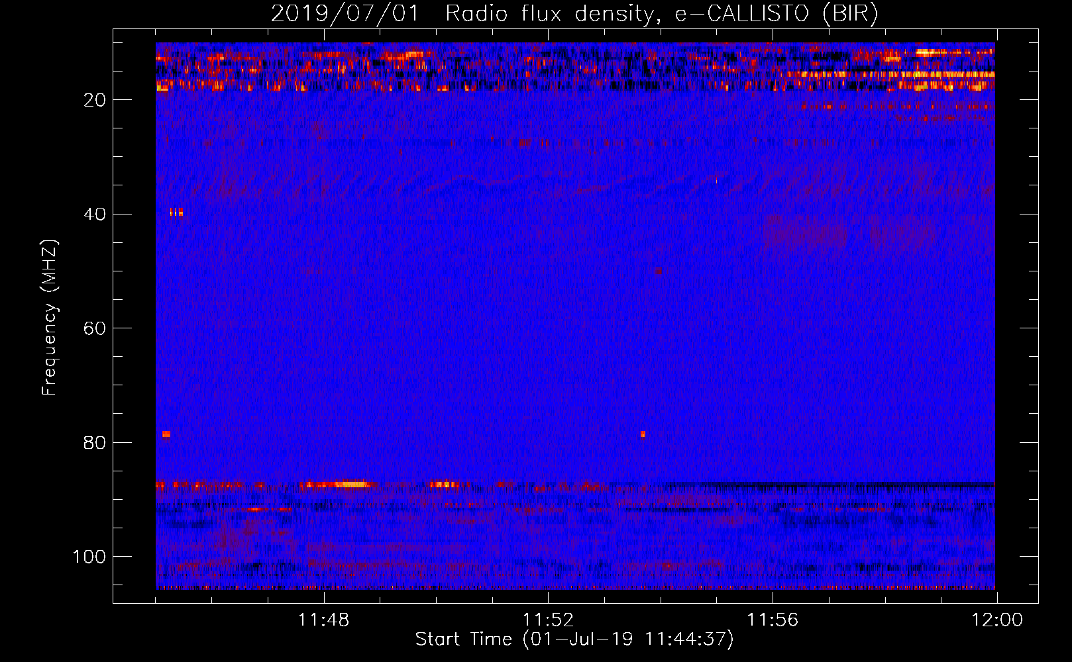The height and width of the screenshot is (662, 1072).
Task: Click the '11:52' time tick label
Action: [548, 620]
